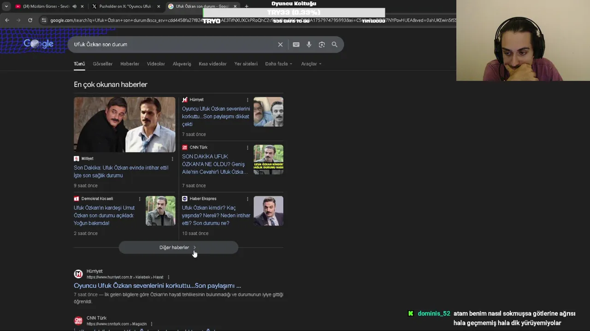The image size is (590, 331).
Task: Close the Pusholder on X tab
Action: coord(159,6)
